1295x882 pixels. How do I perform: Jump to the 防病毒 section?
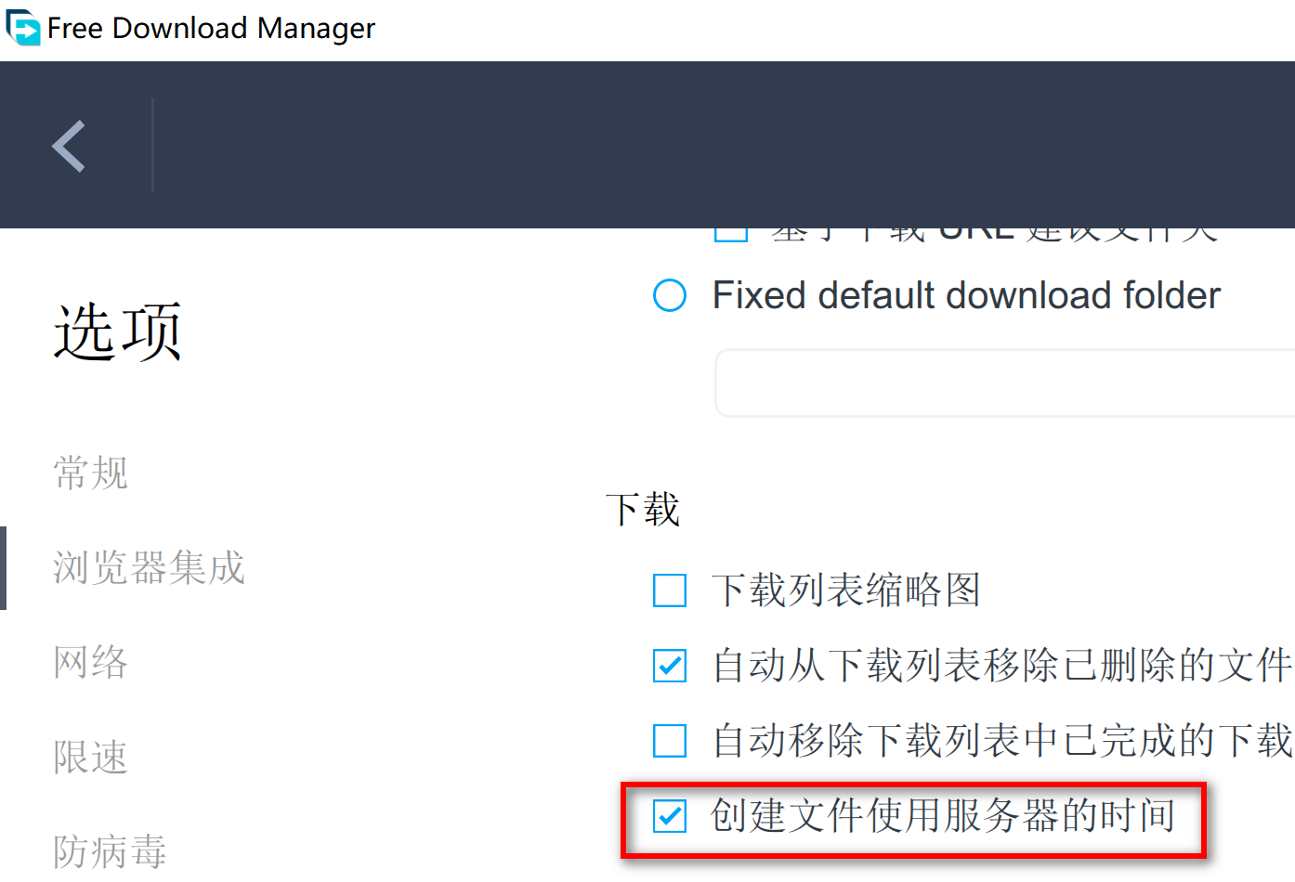click(x=110, y=851)
